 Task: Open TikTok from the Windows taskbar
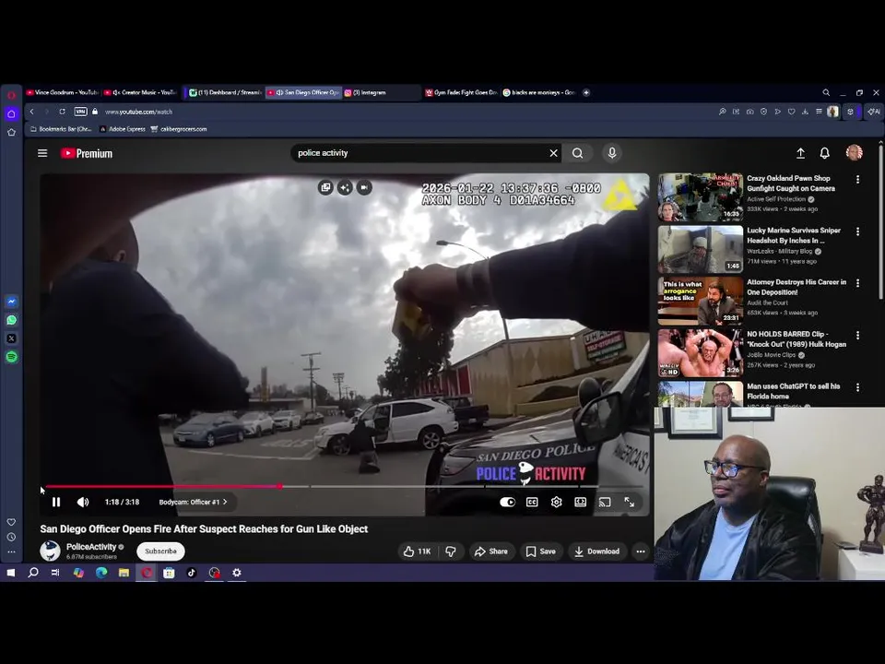tap(192, 573)
